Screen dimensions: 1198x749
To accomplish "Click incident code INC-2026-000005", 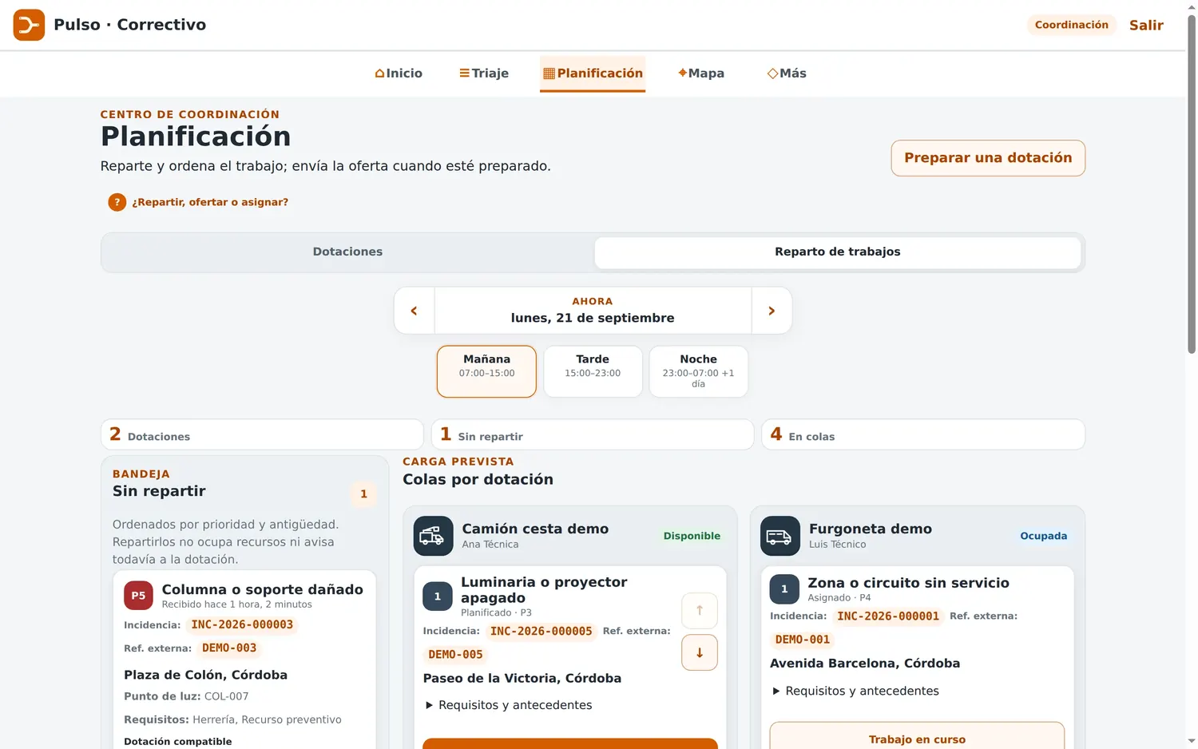I will [541, 631].
